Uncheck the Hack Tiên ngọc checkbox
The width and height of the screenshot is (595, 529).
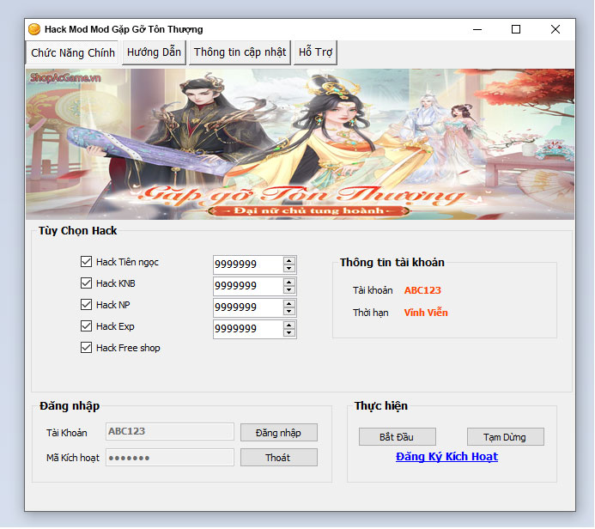(x=86, y=261)
